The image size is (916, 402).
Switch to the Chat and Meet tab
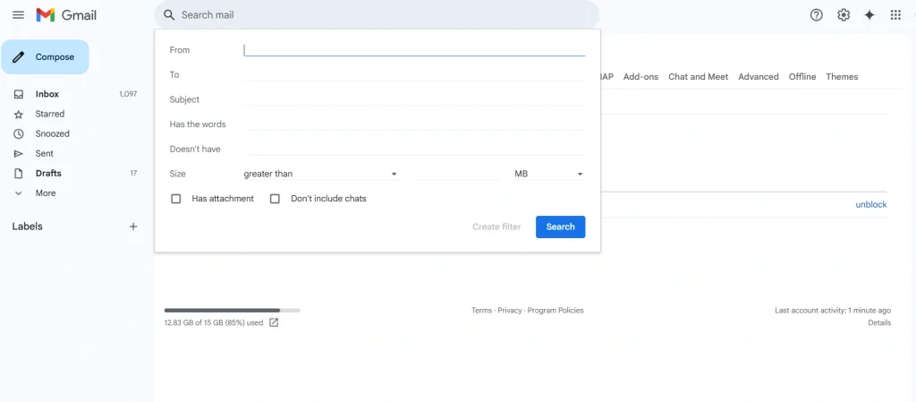coord(698,77)
